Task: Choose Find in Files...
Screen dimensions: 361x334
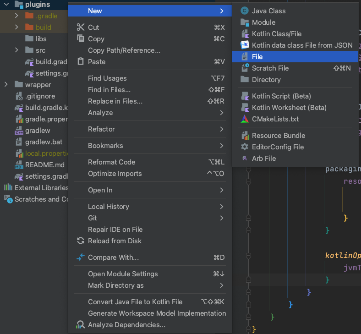Action: point(150,90)
